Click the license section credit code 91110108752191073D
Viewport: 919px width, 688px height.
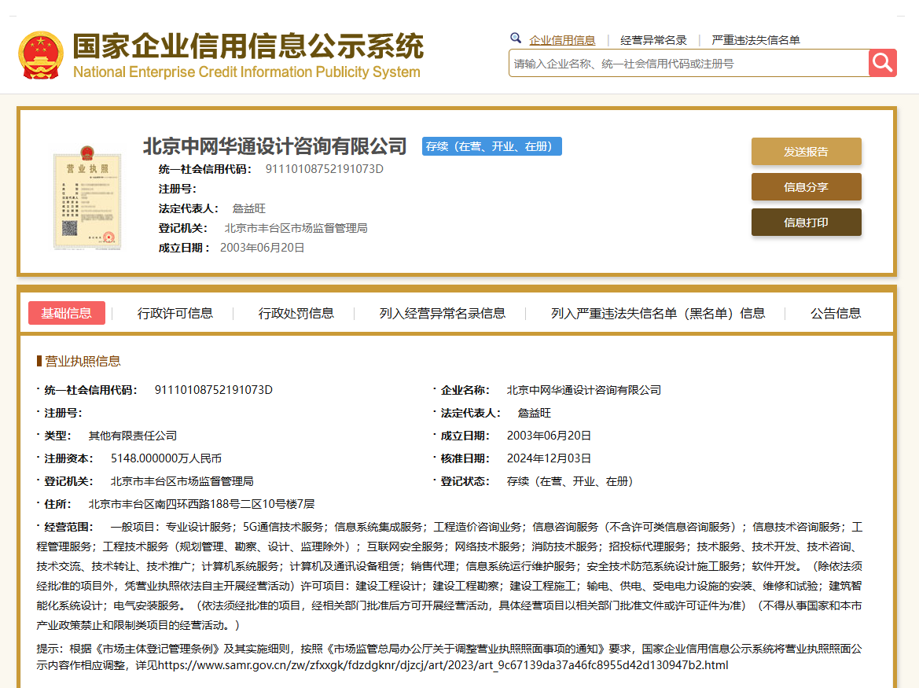[213, 390]
